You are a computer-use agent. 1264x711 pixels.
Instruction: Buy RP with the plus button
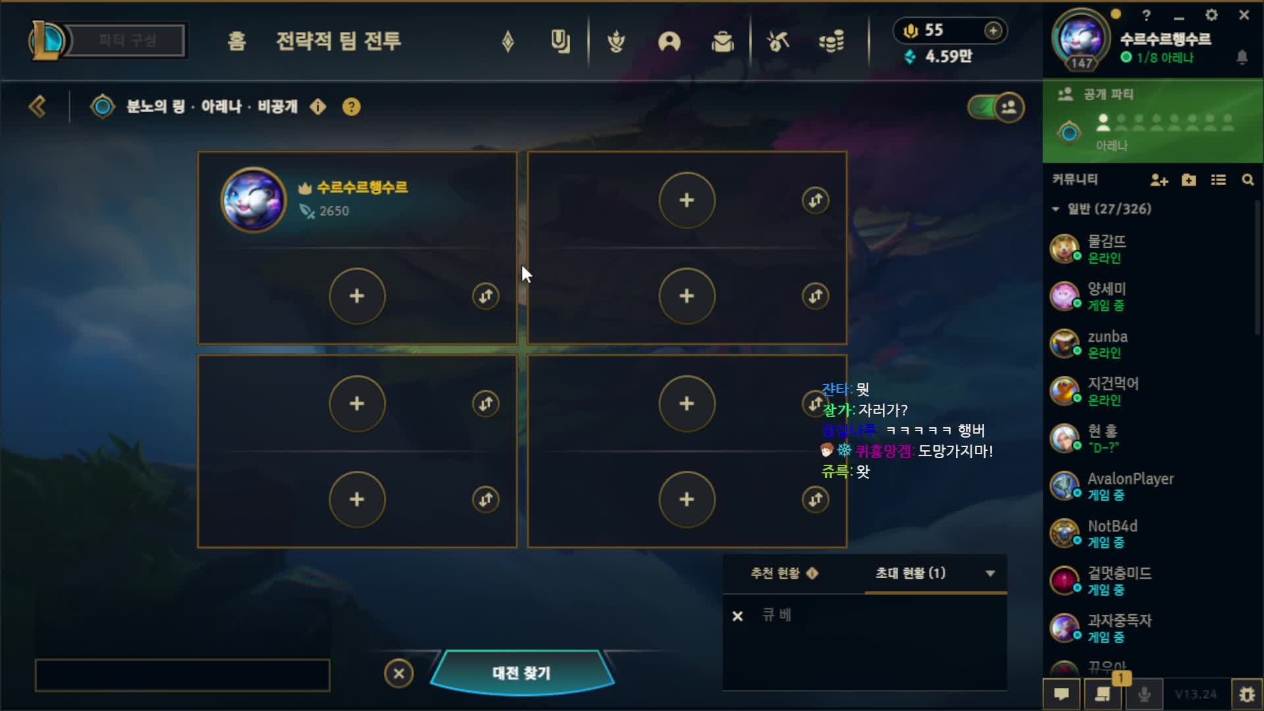coord(993,30)
